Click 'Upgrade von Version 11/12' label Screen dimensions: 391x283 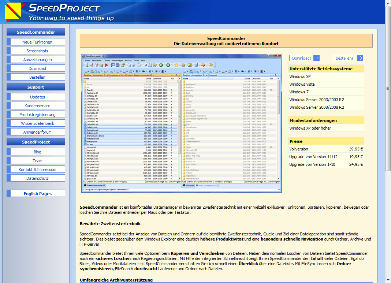point(313,157)
